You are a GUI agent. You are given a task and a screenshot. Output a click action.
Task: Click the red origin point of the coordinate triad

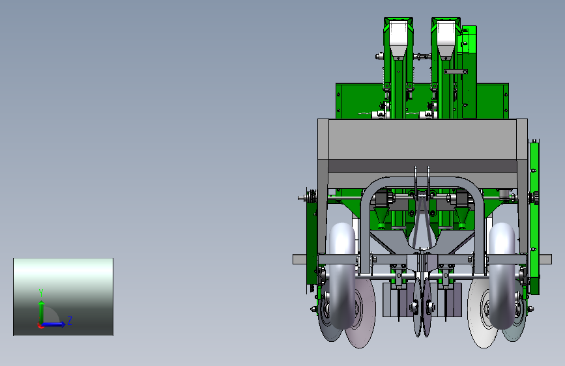coord(40,326)
